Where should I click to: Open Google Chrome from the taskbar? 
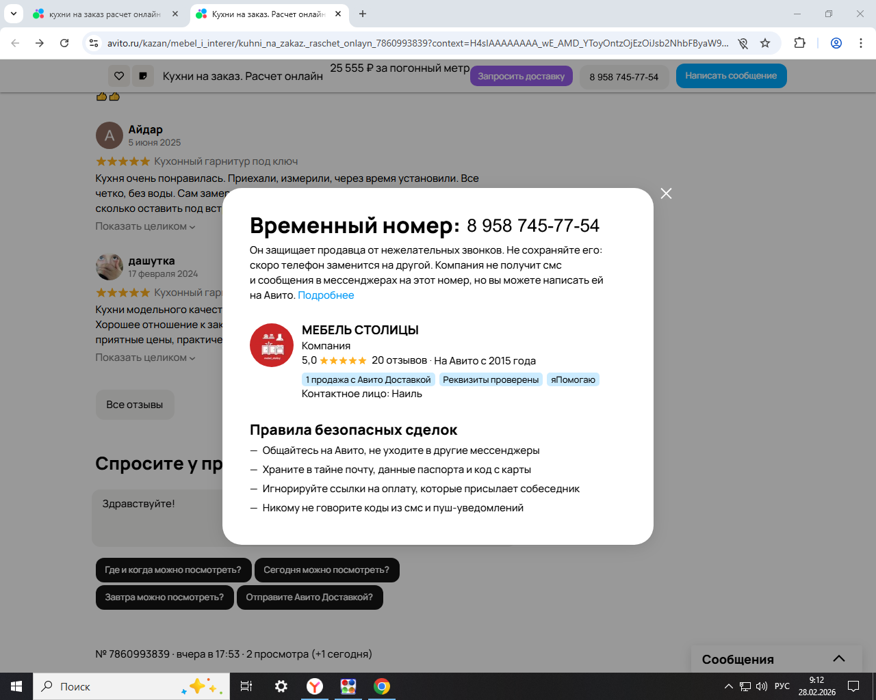point(382,686)
